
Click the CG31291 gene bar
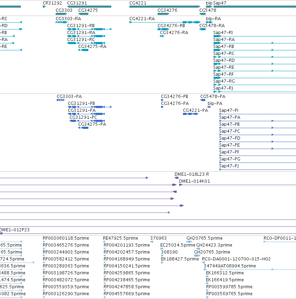coord(89,7)
